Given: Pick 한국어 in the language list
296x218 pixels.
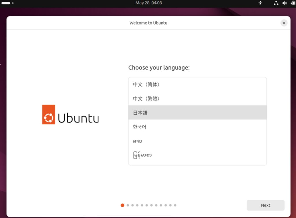Looking at the screenshot, I should (x=197, y=127).
